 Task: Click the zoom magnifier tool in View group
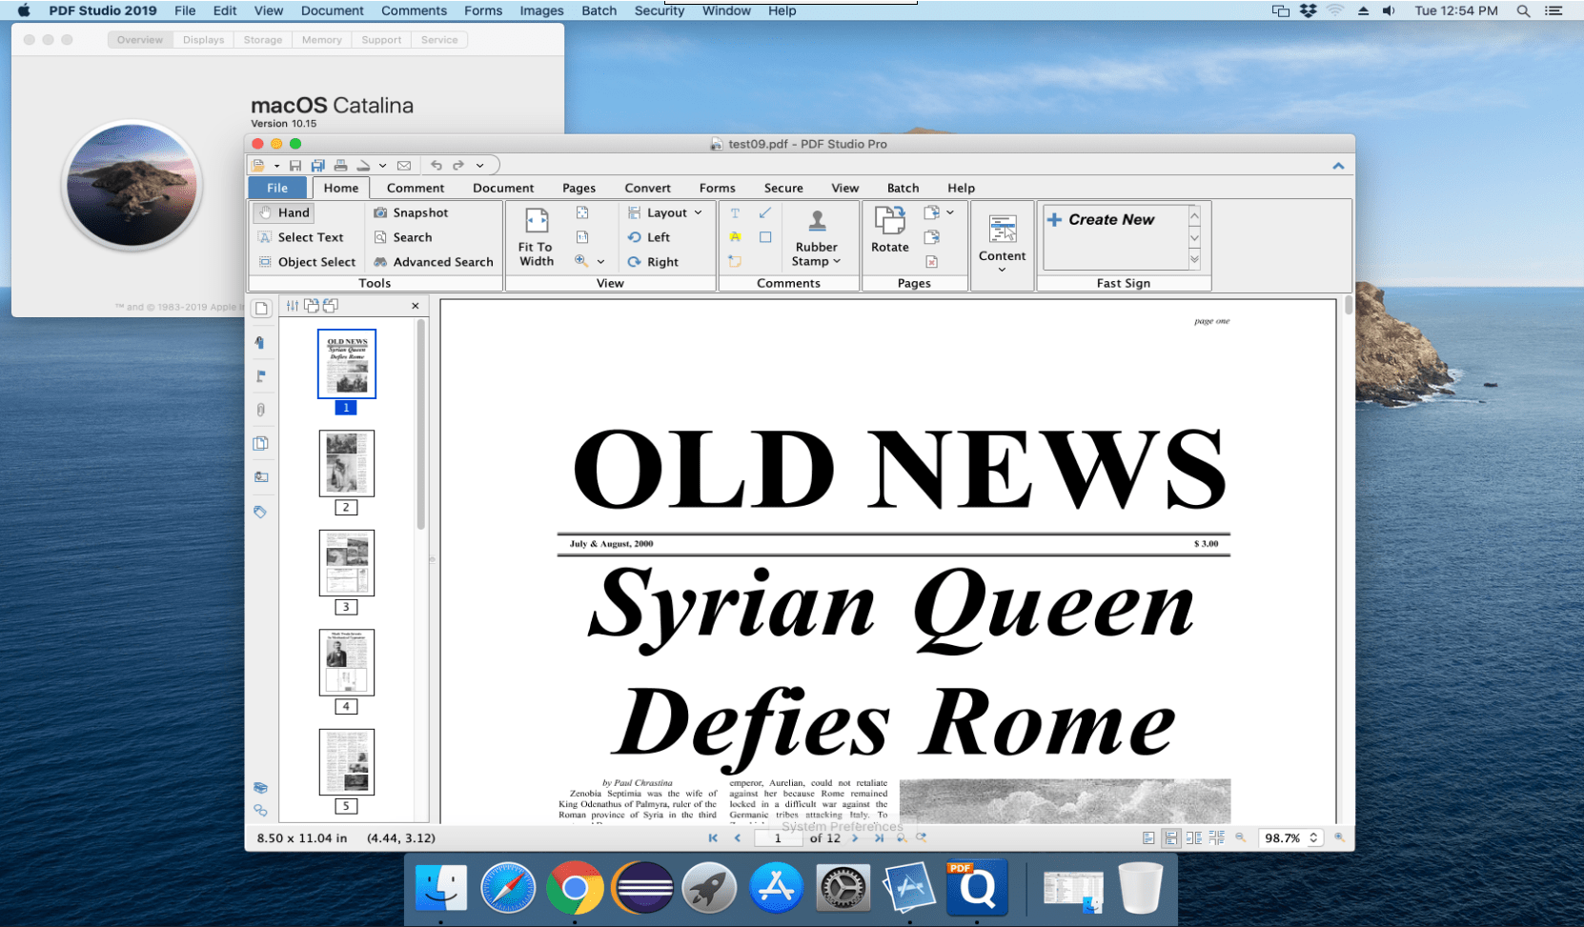580,261
